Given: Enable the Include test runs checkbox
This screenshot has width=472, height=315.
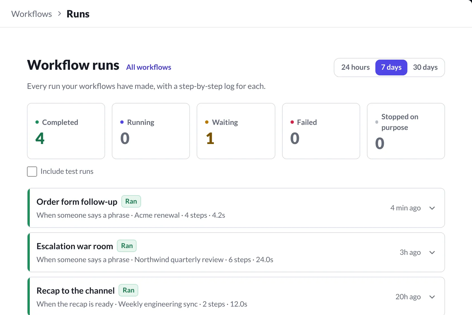Looking at the screenshot, I should pos(32,172).
